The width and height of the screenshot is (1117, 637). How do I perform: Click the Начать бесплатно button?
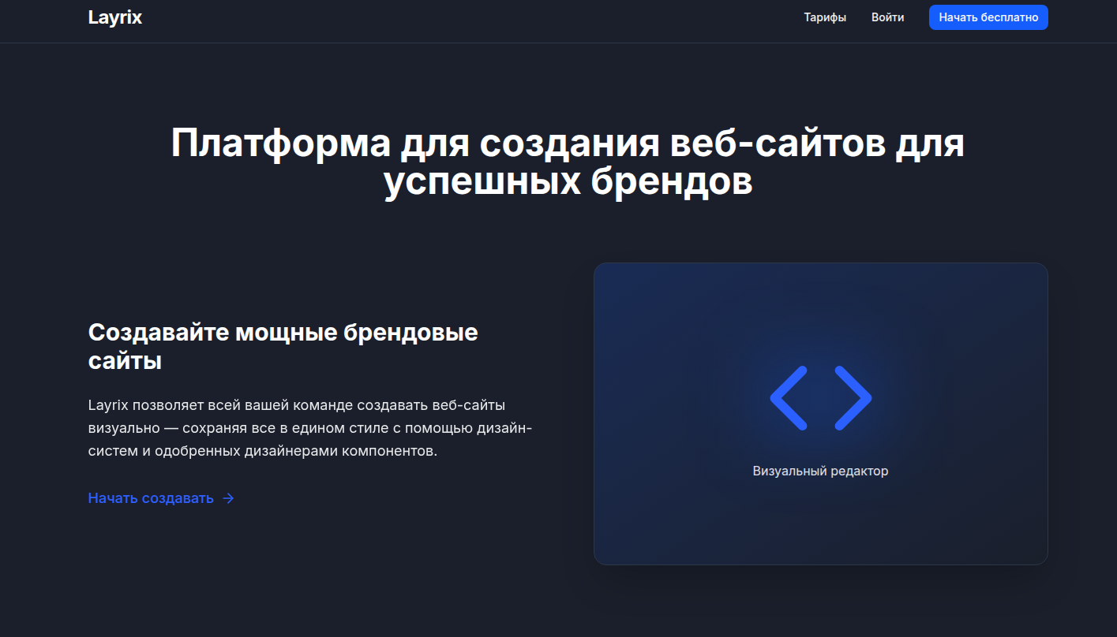point(988,17)
